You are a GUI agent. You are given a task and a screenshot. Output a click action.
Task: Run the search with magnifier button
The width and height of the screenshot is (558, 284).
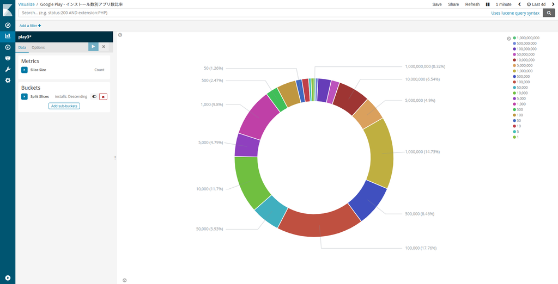tap(549, 13)
